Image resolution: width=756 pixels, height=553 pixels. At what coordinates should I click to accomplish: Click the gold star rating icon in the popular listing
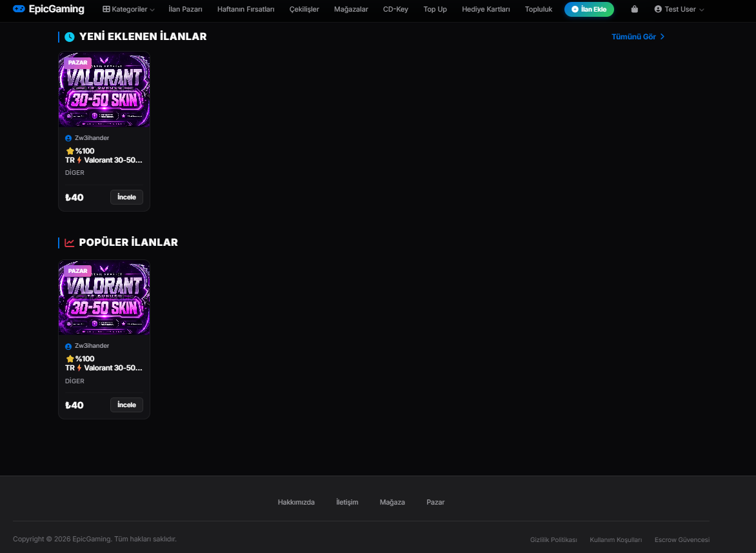(70, 359)
